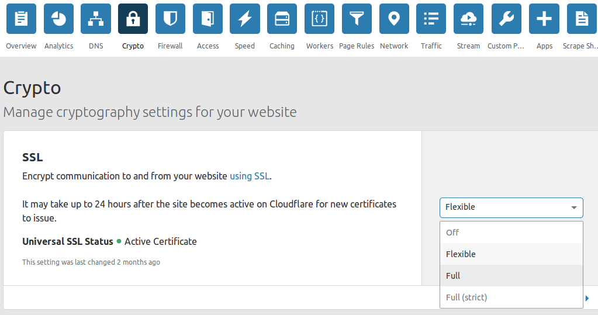Open the Apps plus icon
Screen dimensions: 598x315
point(544,19)
